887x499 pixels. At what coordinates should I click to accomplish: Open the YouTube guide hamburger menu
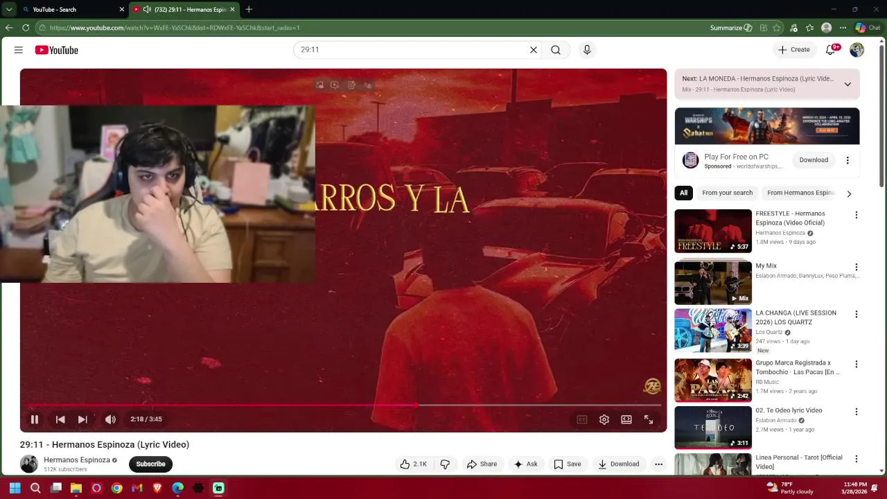(19, 50)
